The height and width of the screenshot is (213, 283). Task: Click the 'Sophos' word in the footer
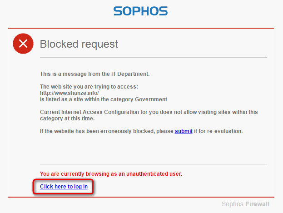233,204
